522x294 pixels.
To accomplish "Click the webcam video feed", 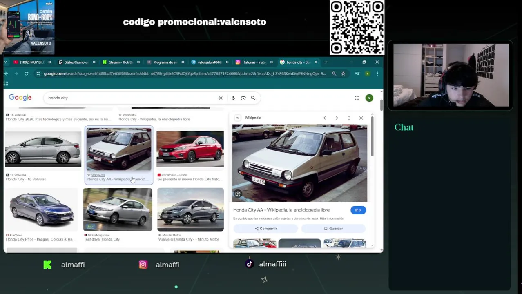I will tap(451, 75).
